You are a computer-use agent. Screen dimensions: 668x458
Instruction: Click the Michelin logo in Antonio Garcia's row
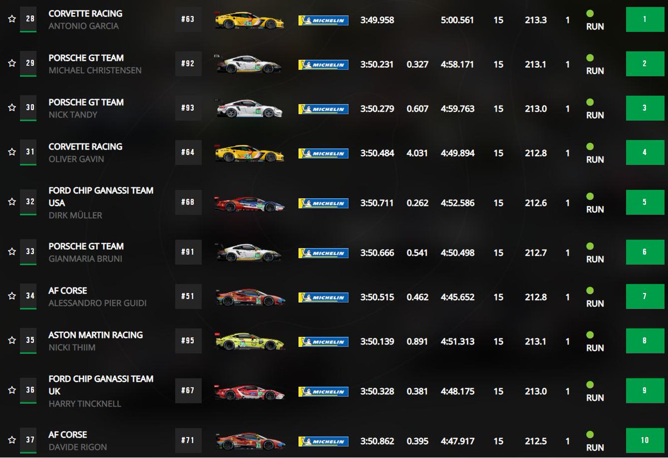coord(323,21)
